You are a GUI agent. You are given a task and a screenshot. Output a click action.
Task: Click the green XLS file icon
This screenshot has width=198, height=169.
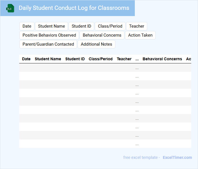coord(10,8)
